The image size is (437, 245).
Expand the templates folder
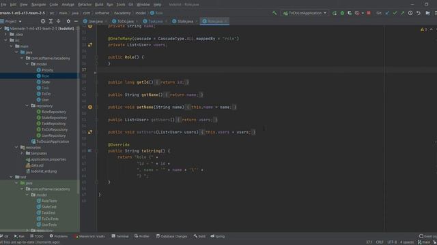22,153
